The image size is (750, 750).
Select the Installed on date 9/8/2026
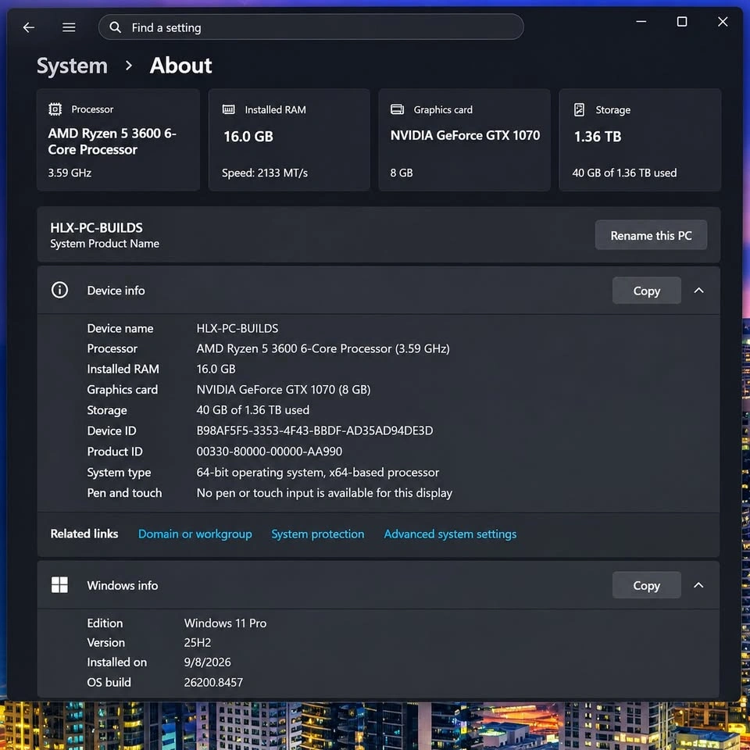(208, 662)
